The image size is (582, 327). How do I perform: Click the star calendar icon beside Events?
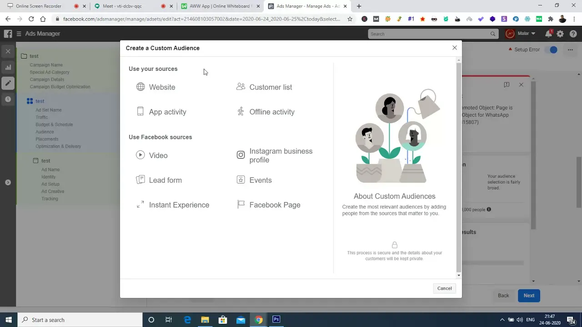tap(241, 180)
